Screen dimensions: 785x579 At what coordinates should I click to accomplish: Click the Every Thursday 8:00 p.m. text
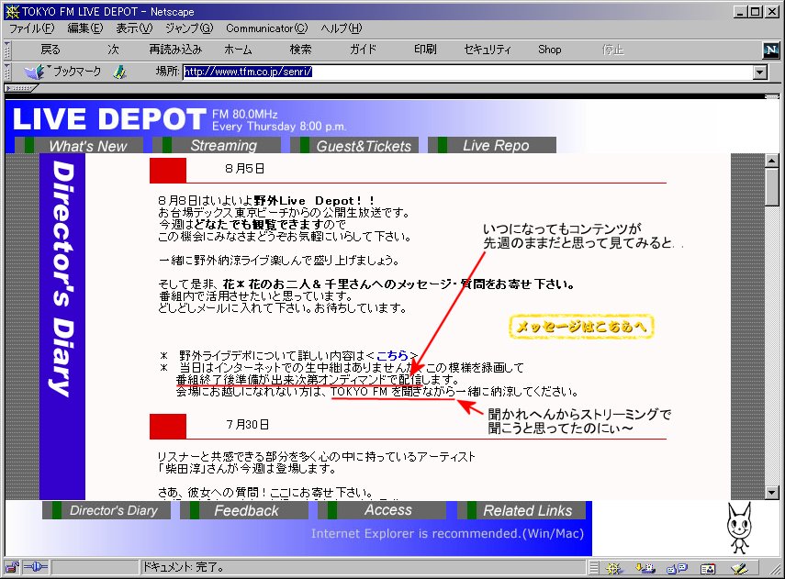(x=279, y=126)
